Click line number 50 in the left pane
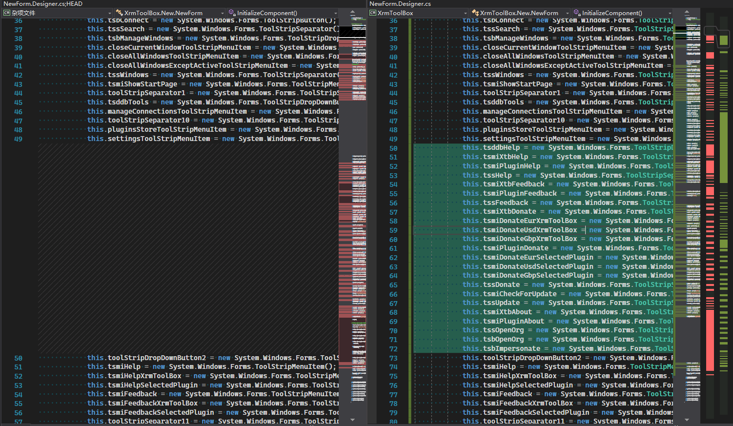733x426 pixels. coord(18,358)
